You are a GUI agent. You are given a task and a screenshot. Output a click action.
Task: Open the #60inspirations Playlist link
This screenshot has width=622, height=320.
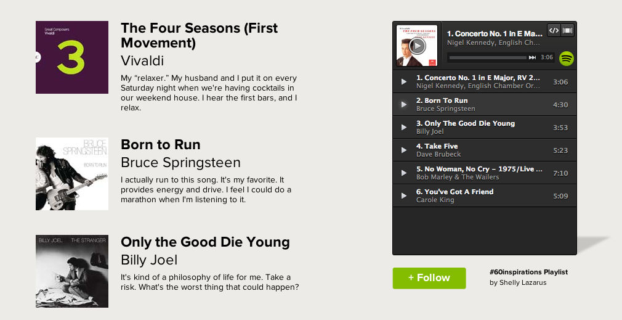tap(528, 272)
